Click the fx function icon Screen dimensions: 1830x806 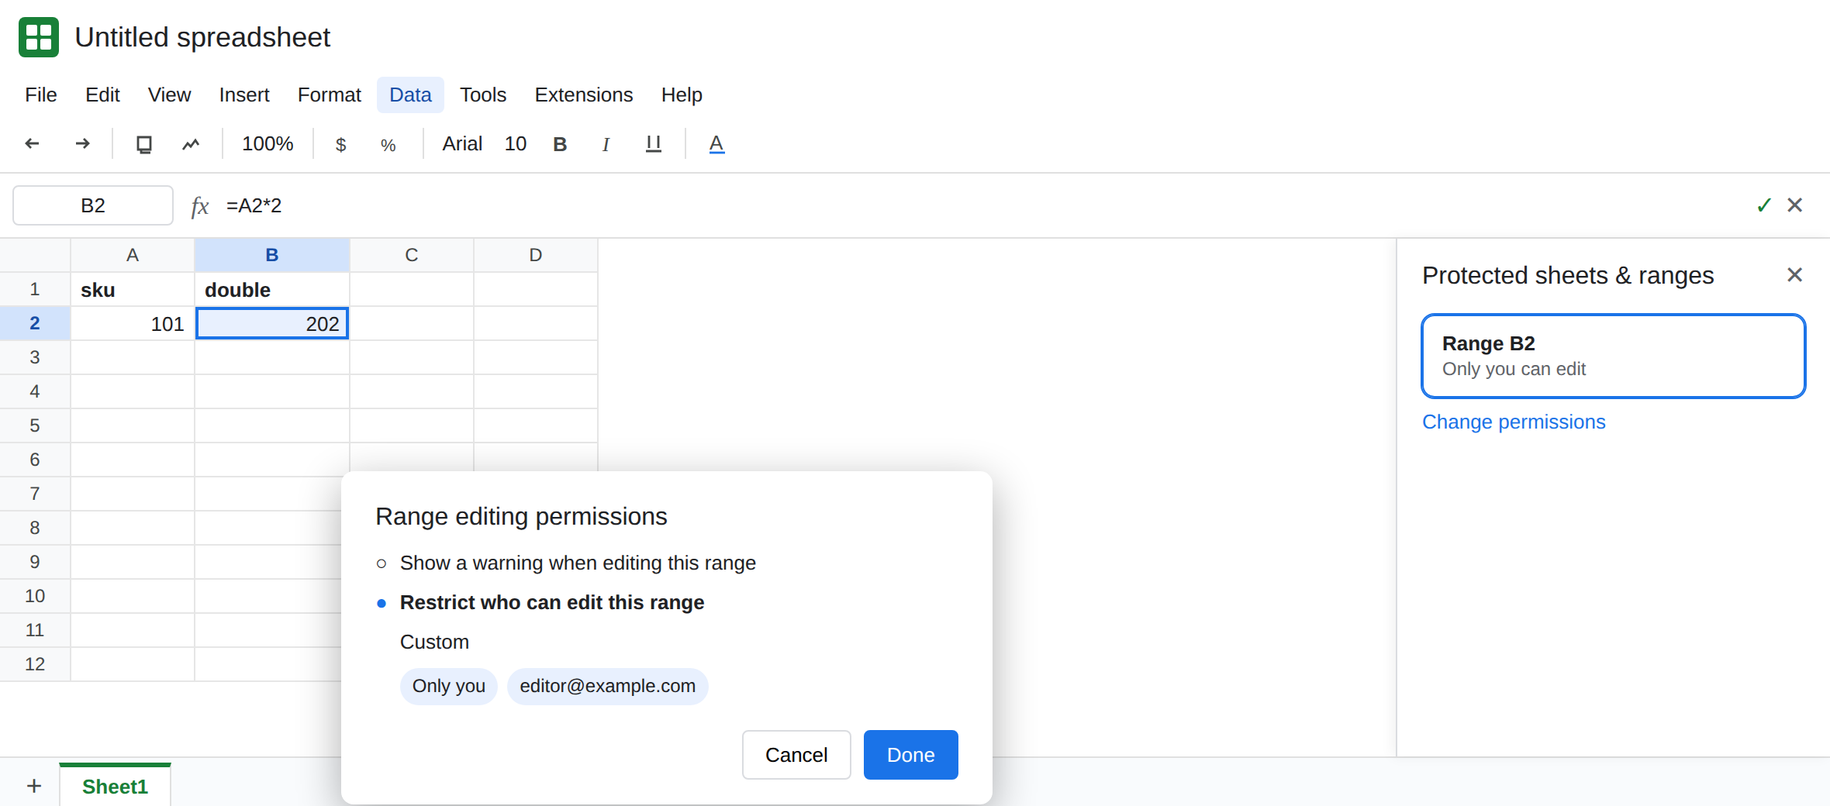[200, 206]
